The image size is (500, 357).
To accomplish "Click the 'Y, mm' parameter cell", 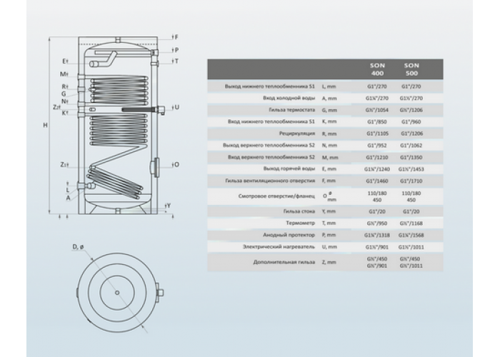I will coord(329,211).
